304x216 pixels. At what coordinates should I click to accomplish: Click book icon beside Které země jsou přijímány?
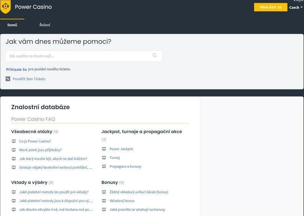(14, 150)
